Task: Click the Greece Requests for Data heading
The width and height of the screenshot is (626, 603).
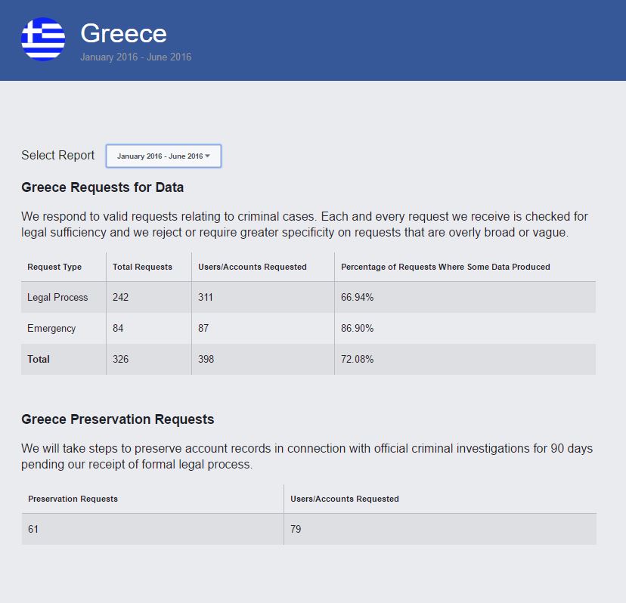Action: pos(102,187)
